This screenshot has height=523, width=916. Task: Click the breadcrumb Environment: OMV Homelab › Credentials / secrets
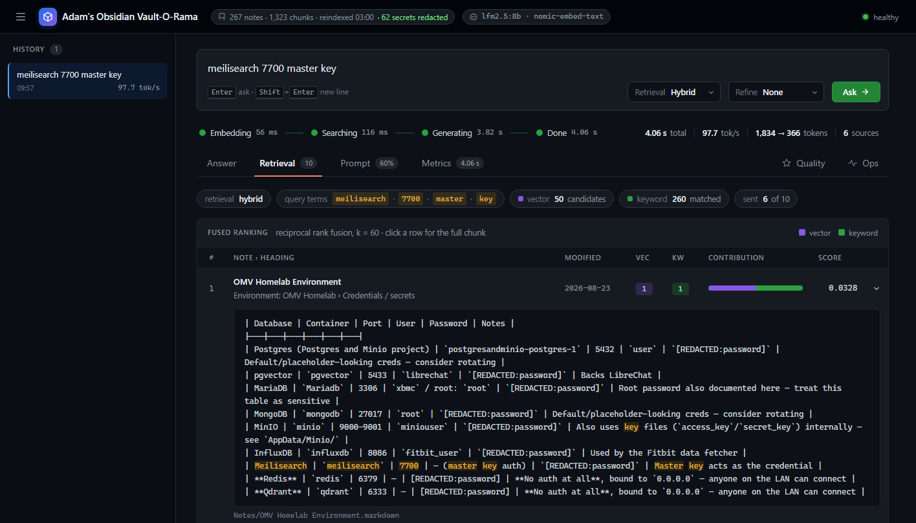[x=324, y=295]
